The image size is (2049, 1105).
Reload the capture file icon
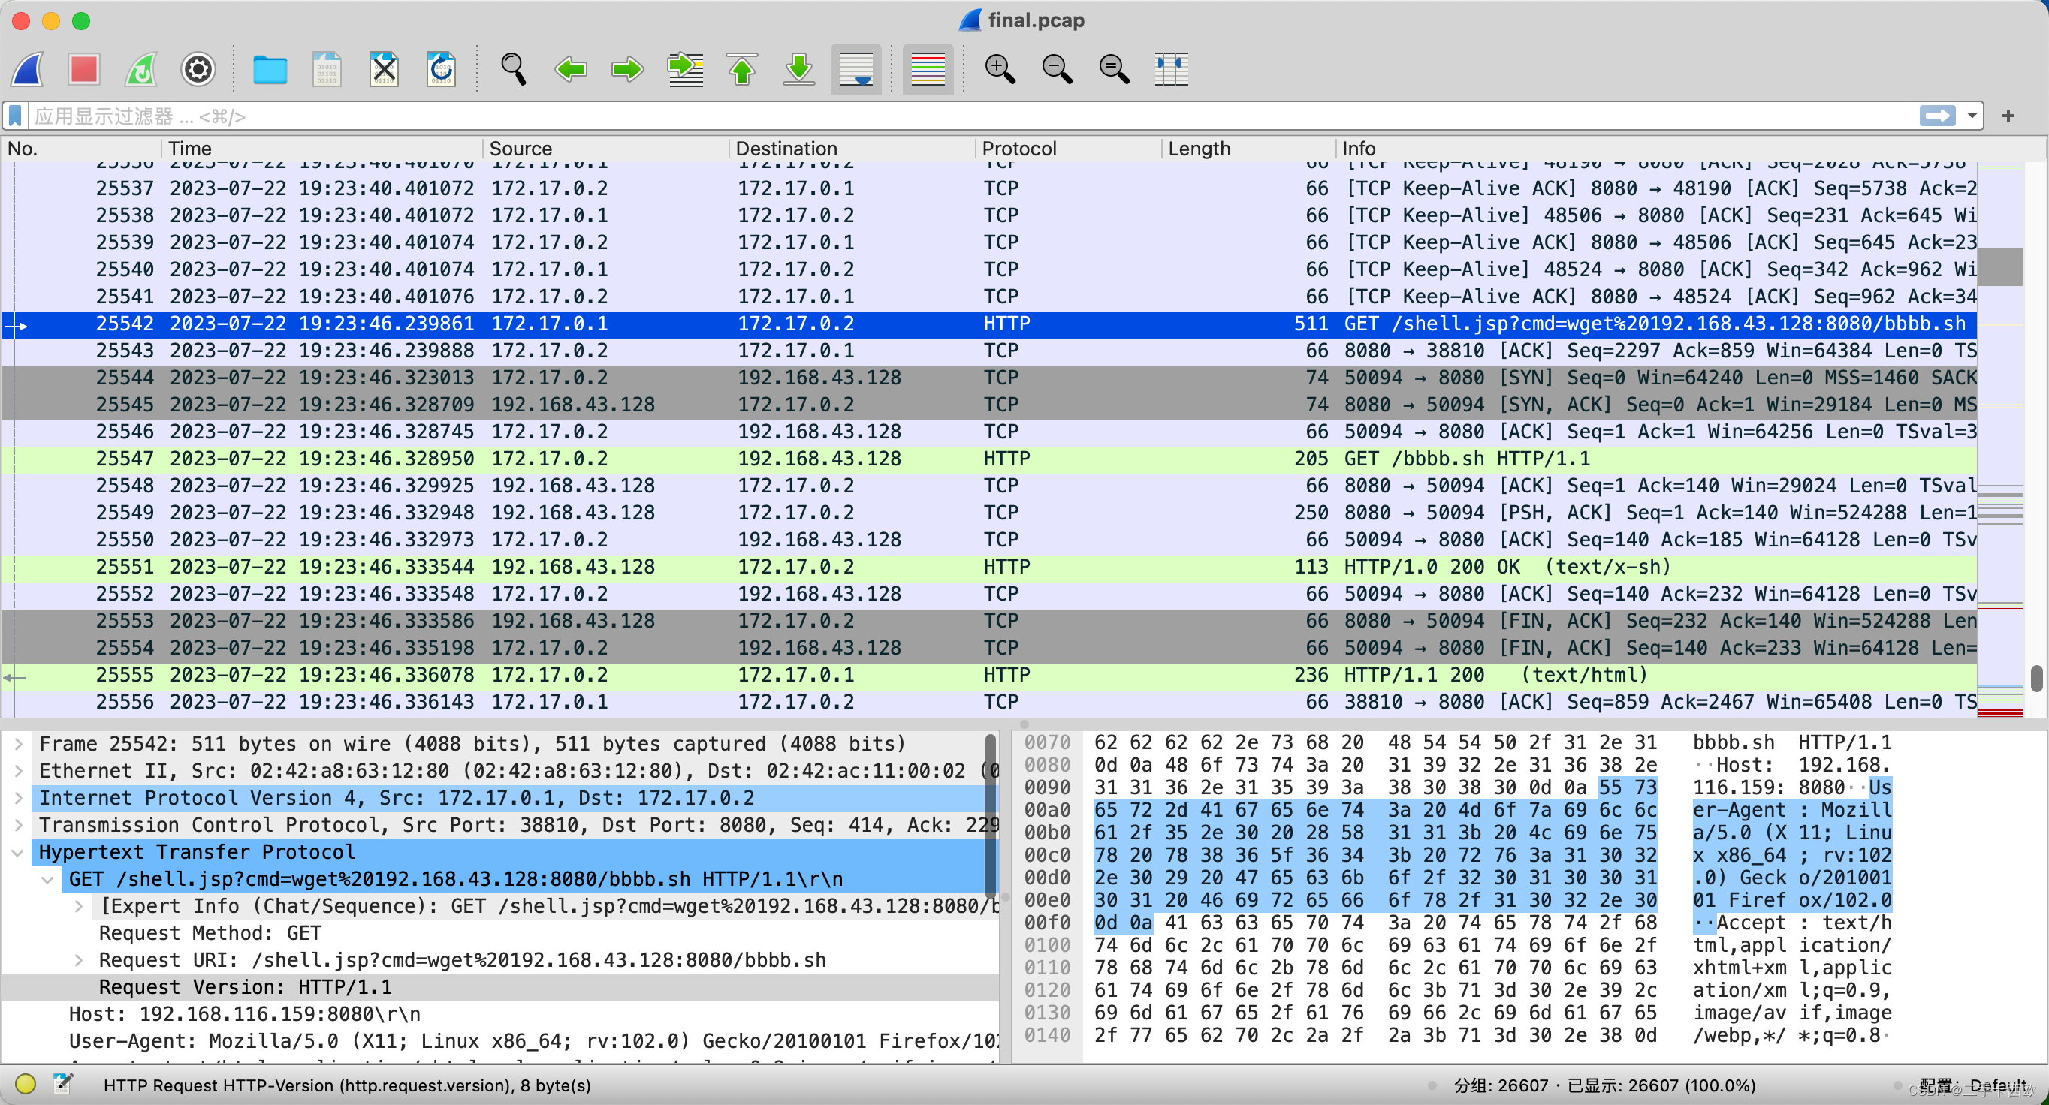tap(441, 69)
